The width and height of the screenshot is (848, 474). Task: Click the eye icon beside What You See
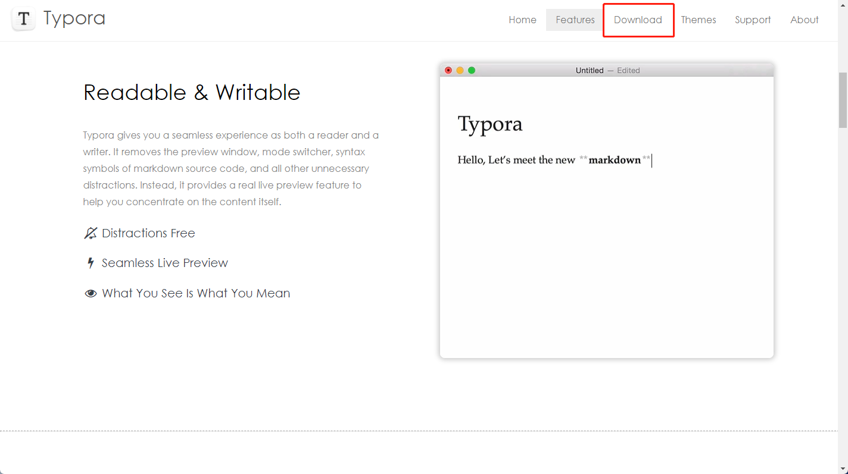tap(91, 293)
